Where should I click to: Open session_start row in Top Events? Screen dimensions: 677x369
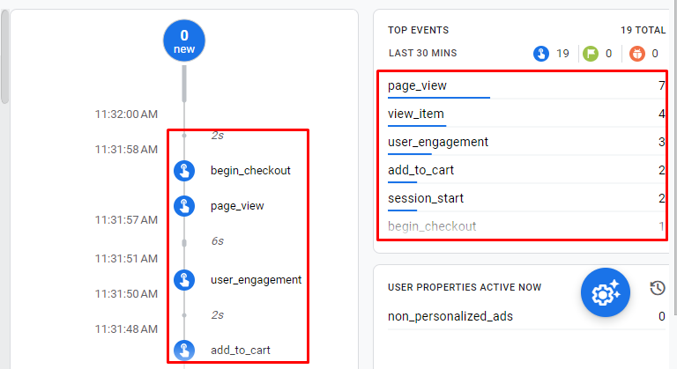525,198
